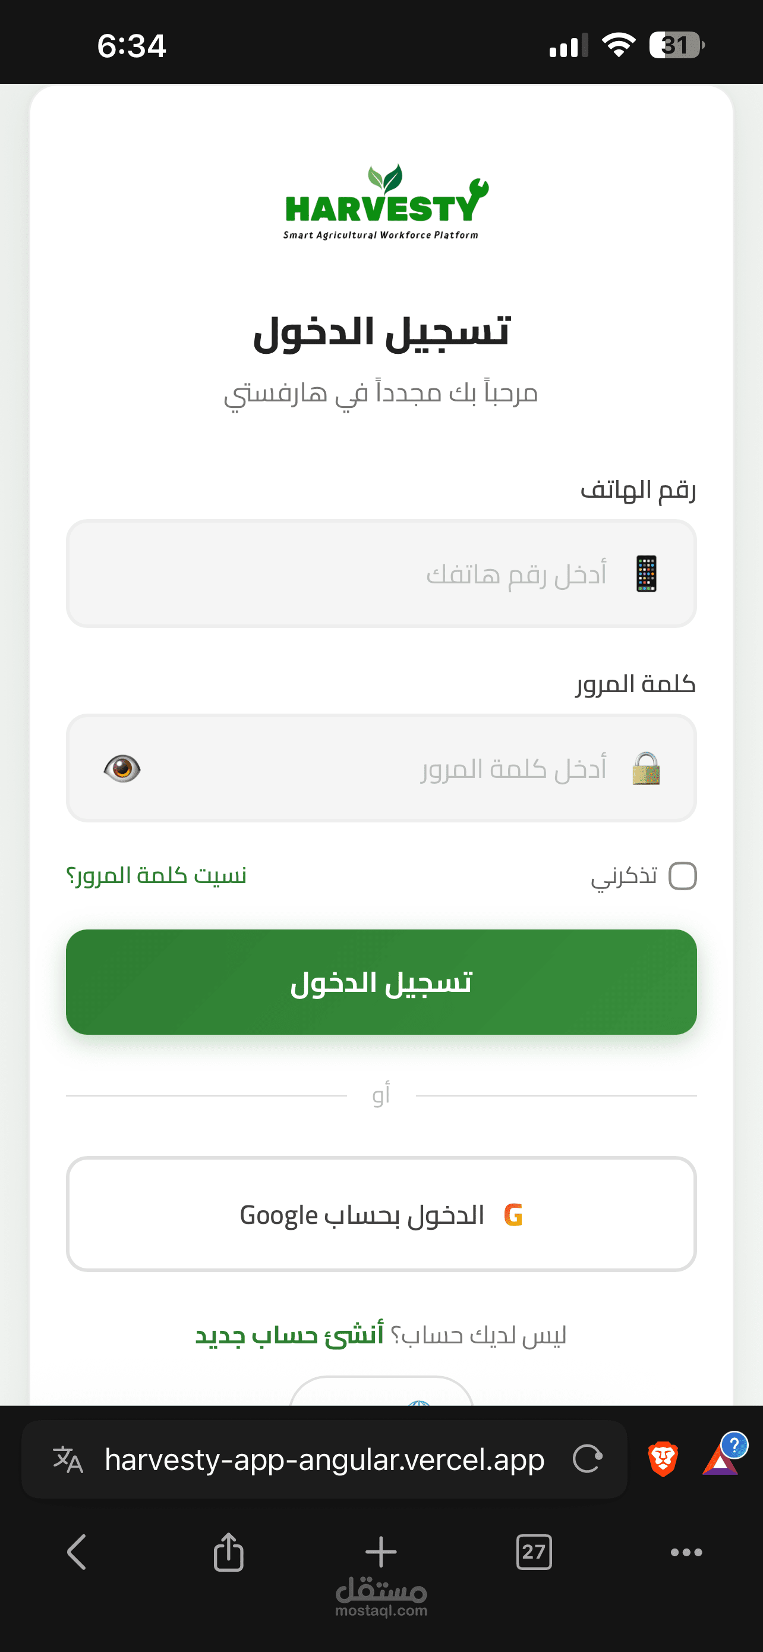
Task: Open the نسيت كلمة المرور forgot password link
Action: tap(156, 875)
